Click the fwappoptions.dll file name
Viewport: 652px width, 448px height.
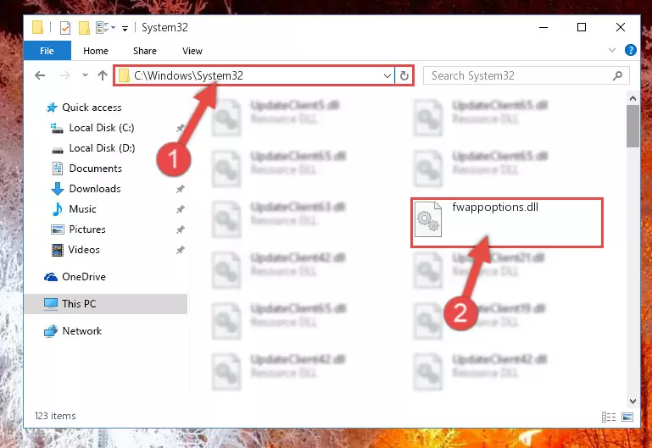coord(495,207)
